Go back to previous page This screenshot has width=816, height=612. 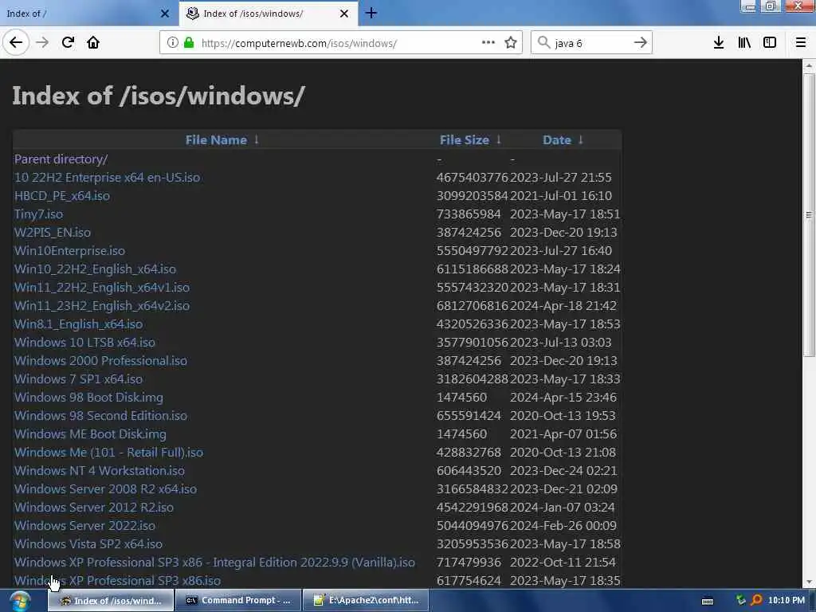(16, 43)
